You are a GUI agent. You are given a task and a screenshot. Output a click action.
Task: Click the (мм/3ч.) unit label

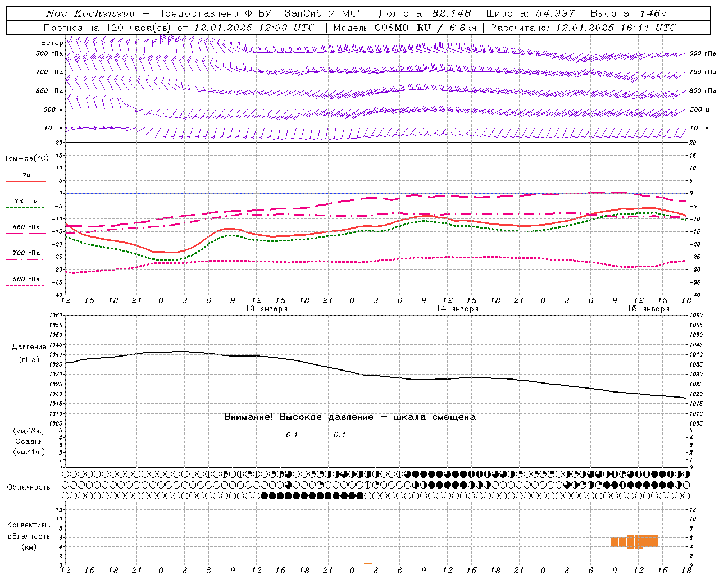[29, 431]
